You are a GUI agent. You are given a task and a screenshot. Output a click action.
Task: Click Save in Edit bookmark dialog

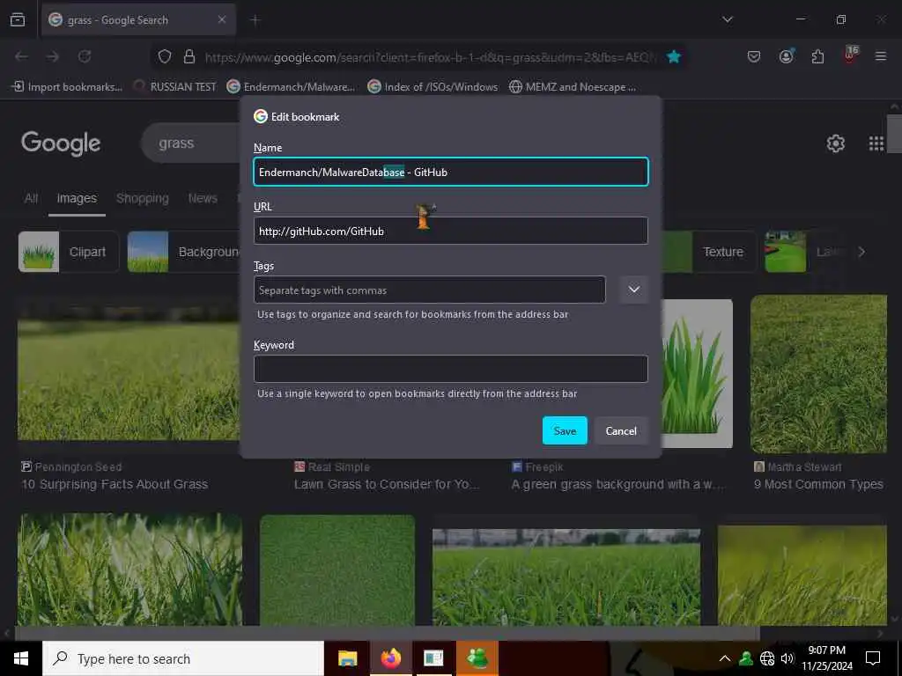pyautogui.click(x=565, y=430)
